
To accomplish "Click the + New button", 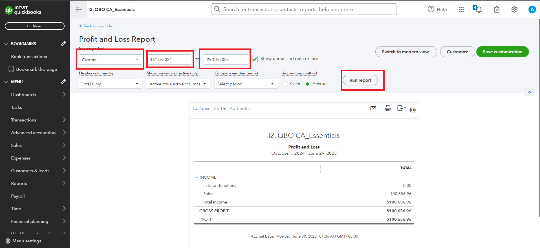I will click(x=35, y=26).
